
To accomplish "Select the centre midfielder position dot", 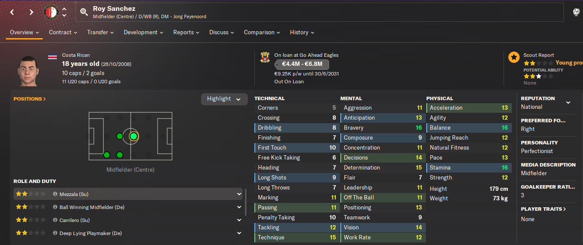I will (x=133, y=136).
